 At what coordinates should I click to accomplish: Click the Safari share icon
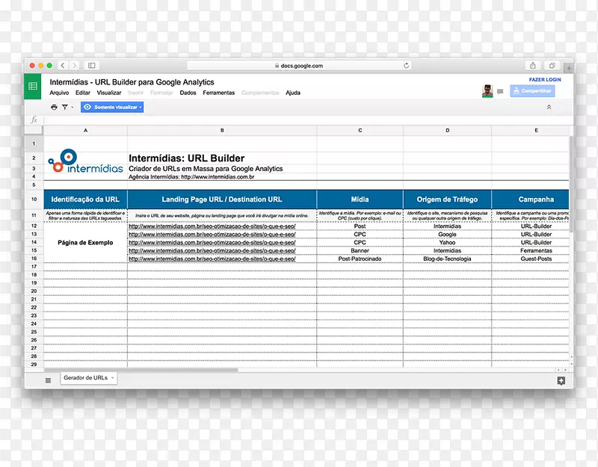click(533, 66)
